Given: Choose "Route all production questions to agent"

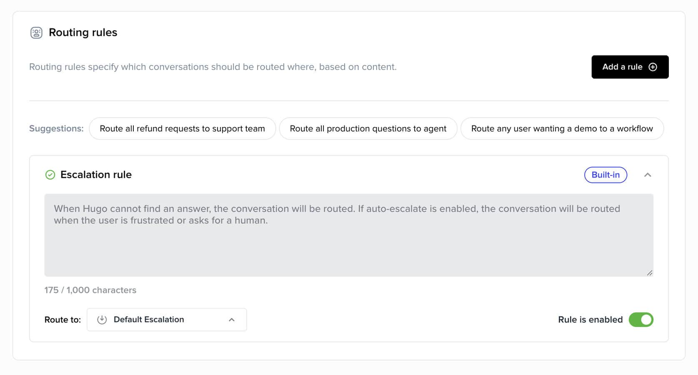Looking at the screenshot, I should (x=368, y=129).
